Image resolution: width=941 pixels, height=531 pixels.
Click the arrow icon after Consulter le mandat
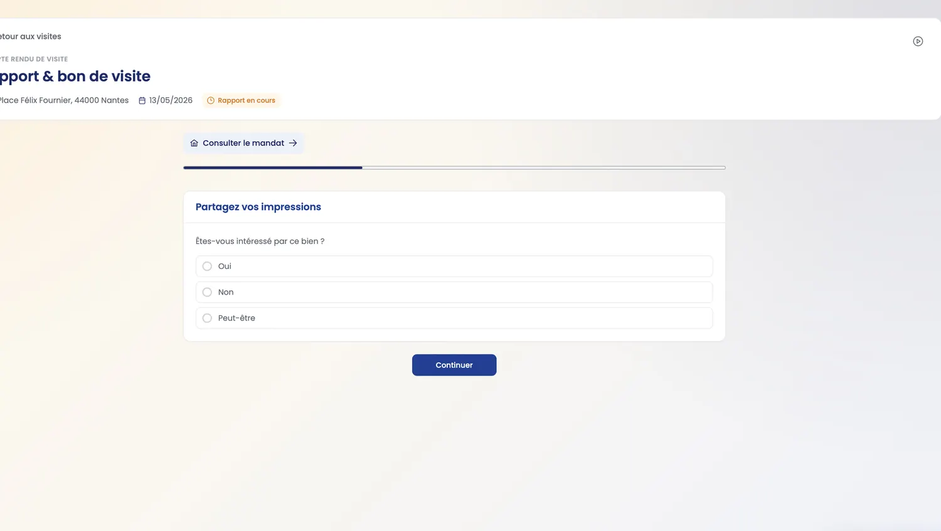(x=293, y=143)
